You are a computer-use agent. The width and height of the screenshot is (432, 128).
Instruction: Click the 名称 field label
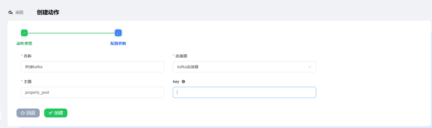27,56
